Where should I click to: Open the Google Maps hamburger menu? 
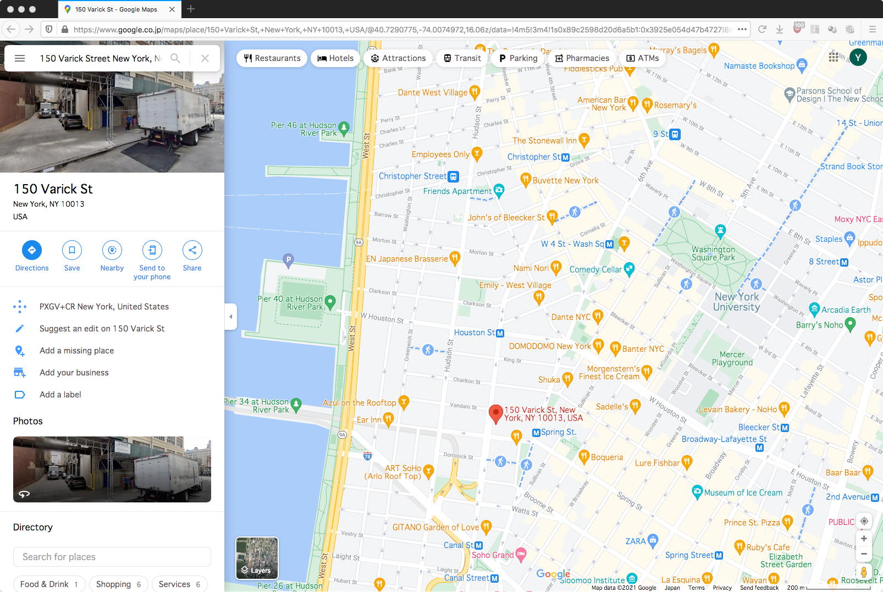pos(20,58)
